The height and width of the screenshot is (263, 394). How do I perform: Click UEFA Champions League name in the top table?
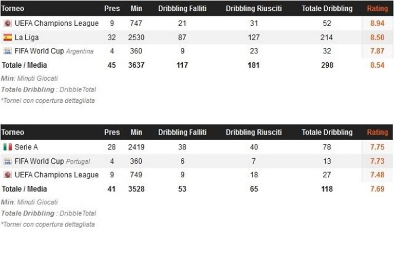(x=57, y=23)
